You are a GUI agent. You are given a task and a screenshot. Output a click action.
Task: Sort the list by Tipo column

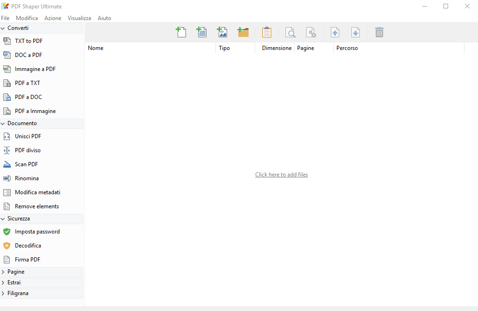click(x=235, y=48)
